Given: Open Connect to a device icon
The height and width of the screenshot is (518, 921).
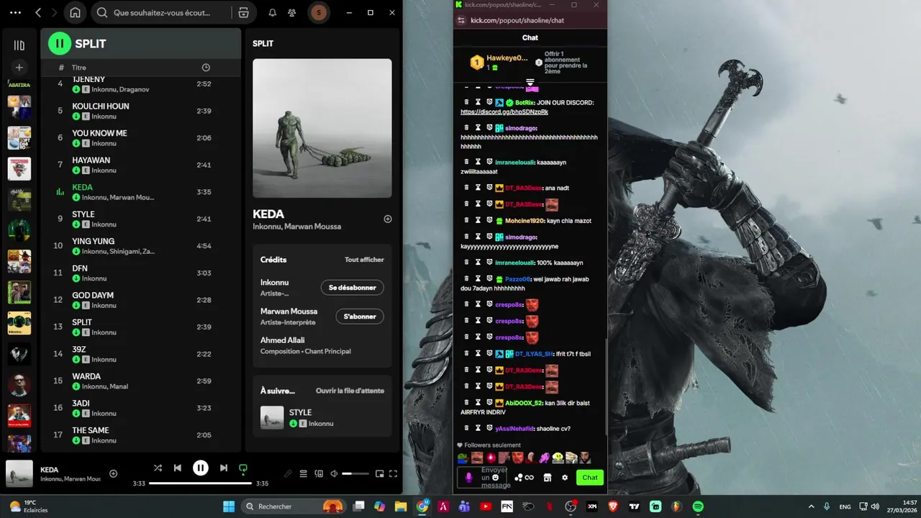Looking at the screenshot, I should (x=319, y=473).
